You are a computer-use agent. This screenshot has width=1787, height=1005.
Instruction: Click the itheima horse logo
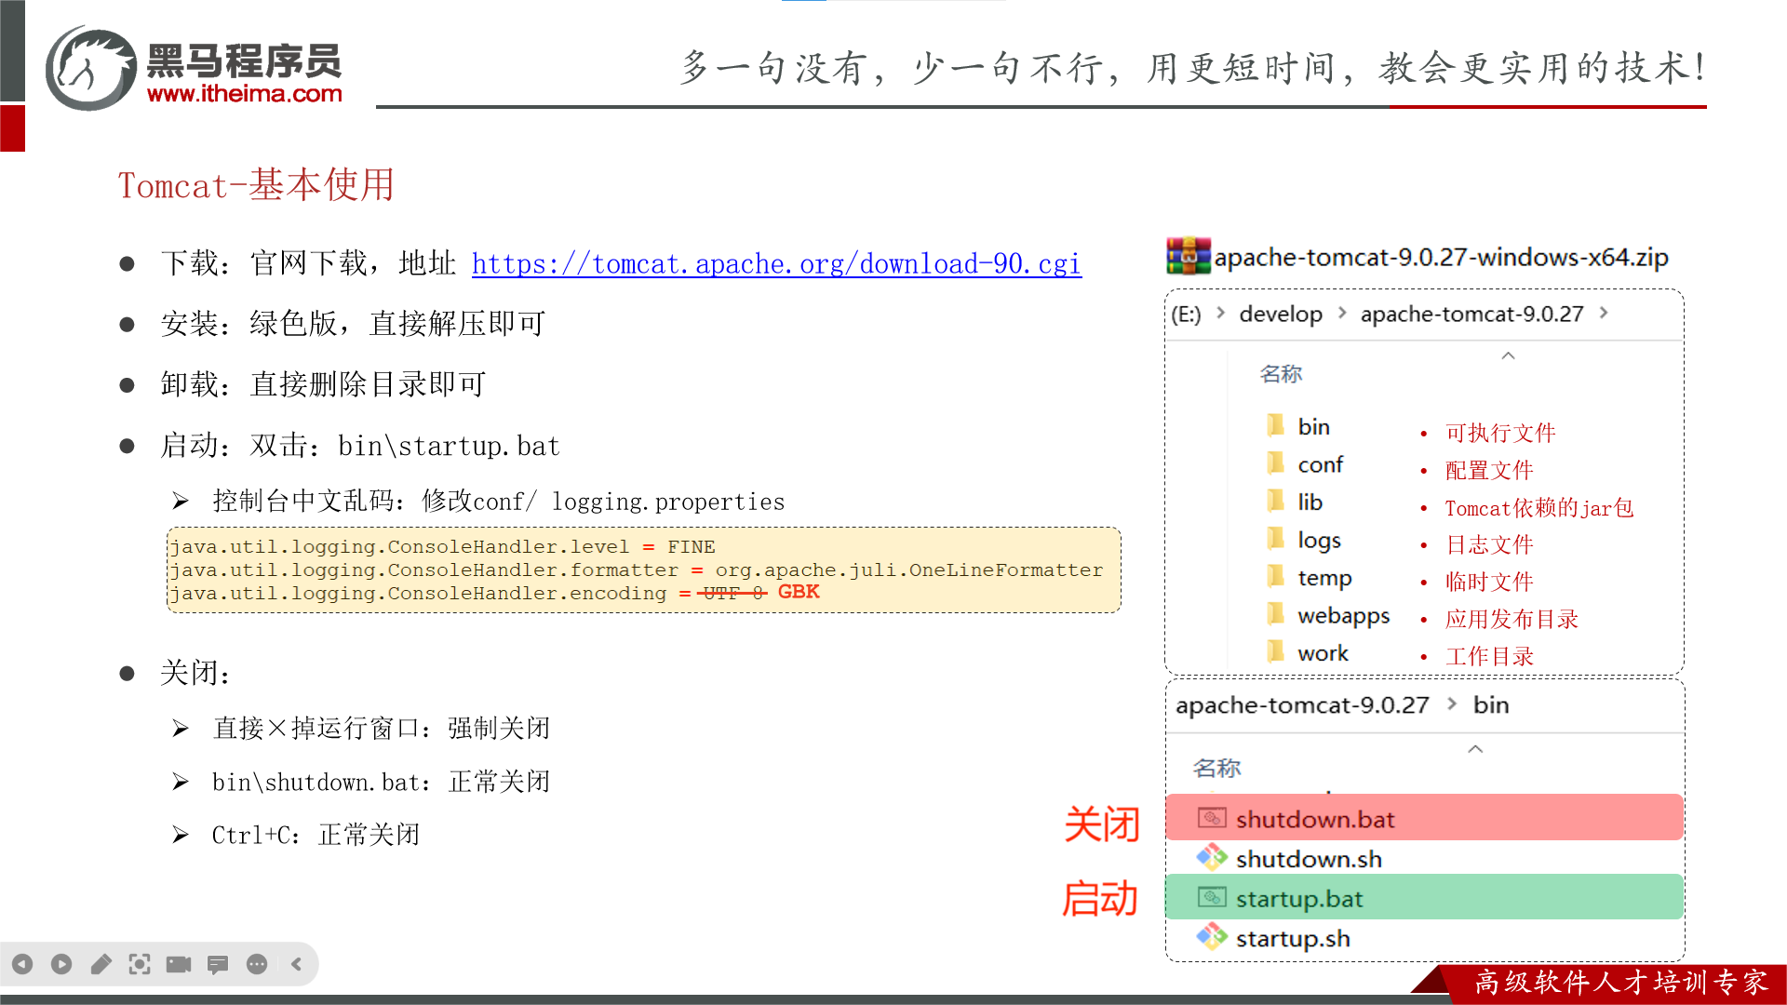click(x=91, y=69)
